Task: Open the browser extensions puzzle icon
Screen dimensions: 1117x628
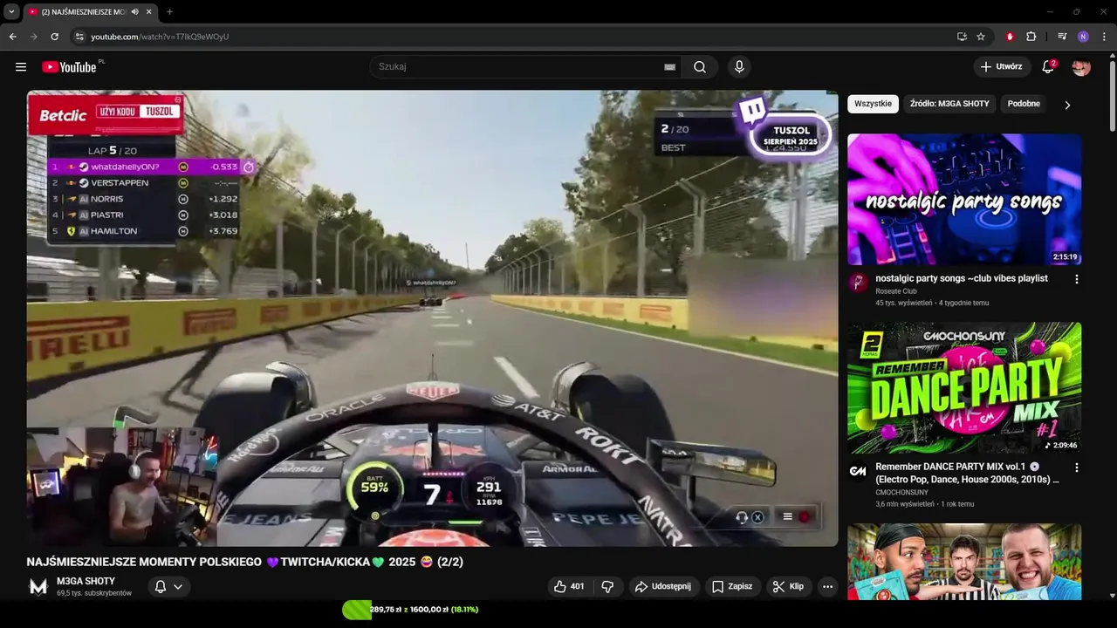Action: point(1031,37)
